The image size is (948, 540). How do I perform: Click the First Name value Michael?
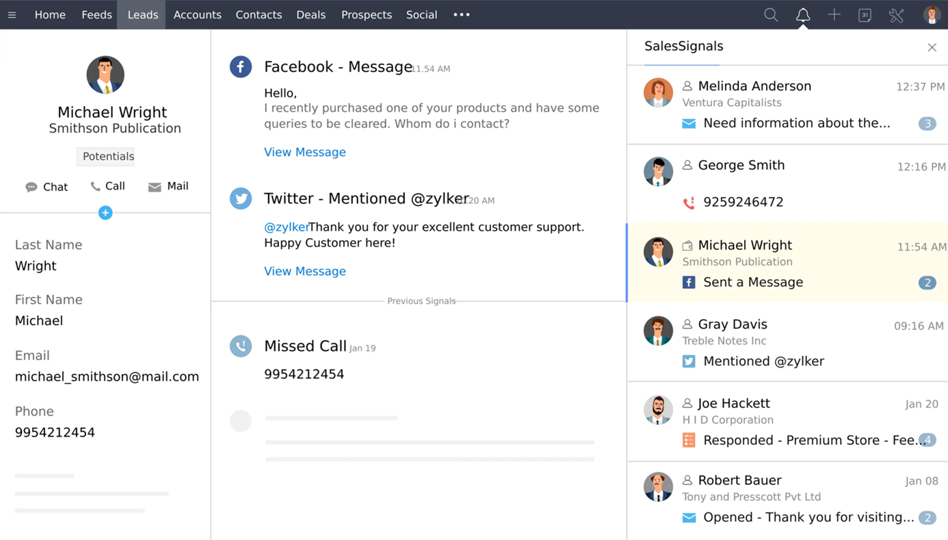[x=39, y=320]
